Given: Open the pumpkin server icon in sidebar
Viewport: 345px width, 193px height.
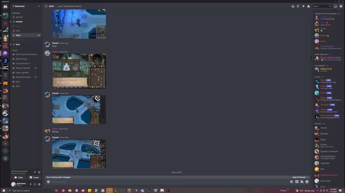Looking at the screenshot, I should (5, 83).
